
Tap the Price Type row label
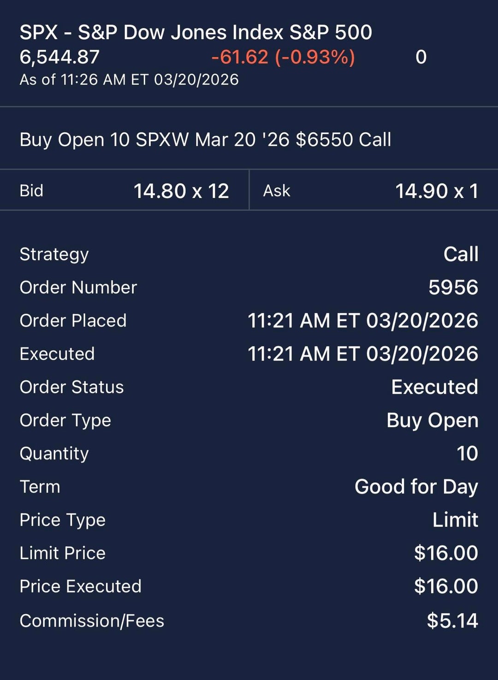tap(62, 520)
